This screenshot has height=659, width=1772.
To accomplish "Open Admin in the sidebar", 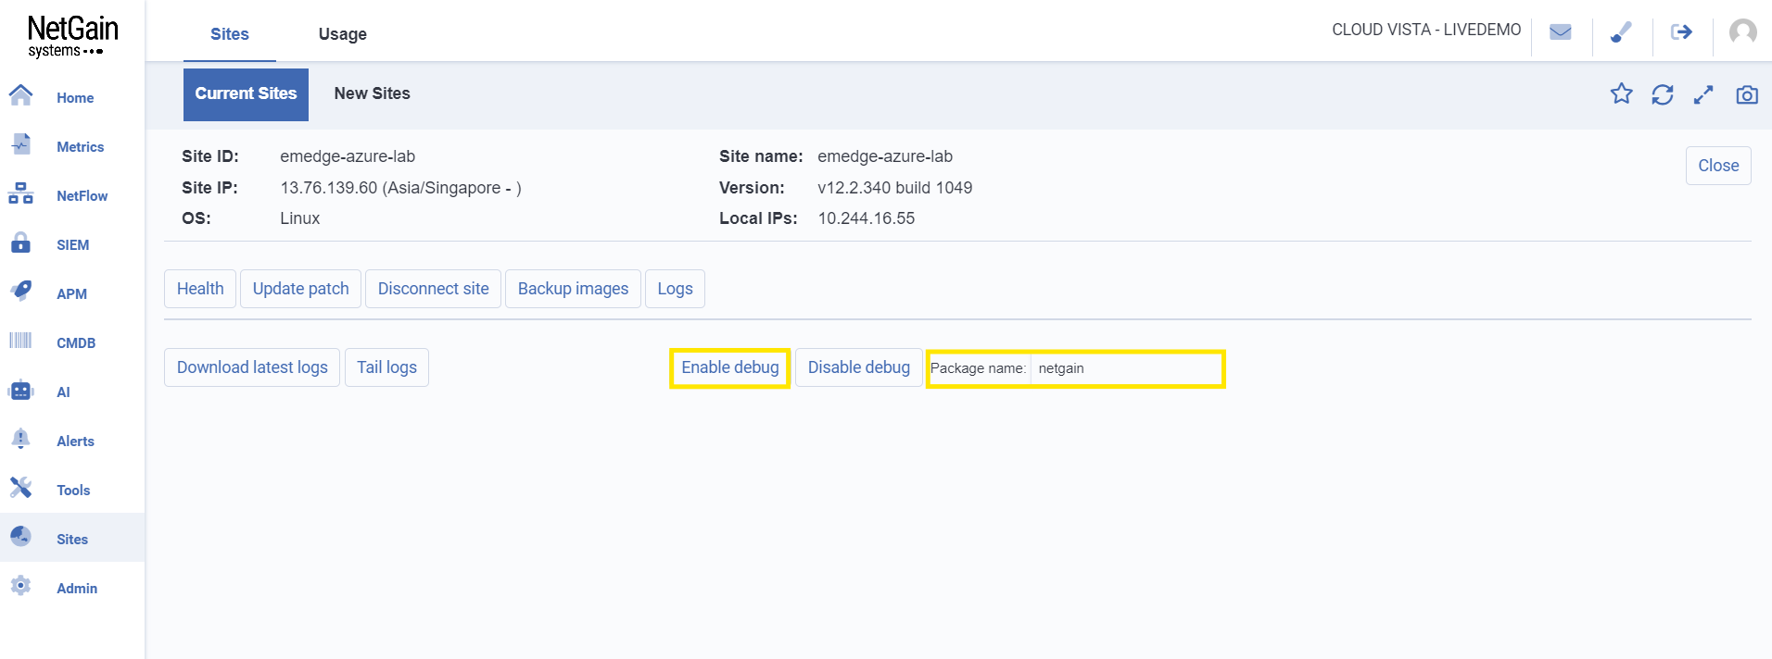I will [77, 589].
